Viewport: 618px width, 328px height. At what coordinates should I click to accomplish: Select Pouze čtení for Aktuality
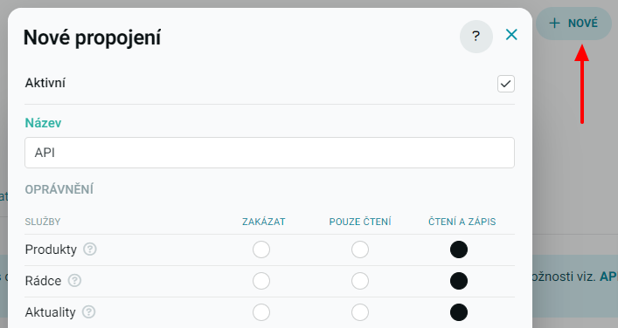[360, 312]
